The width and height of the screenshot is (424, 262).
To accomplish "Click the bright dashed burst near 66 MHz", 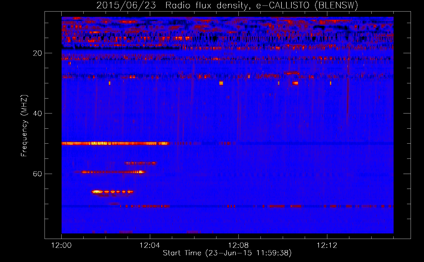I will click(x=112, y=192).
